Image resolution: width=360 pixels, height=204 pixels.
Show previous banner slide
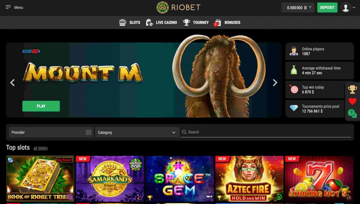pyautogui.click(x=13, y=83)
